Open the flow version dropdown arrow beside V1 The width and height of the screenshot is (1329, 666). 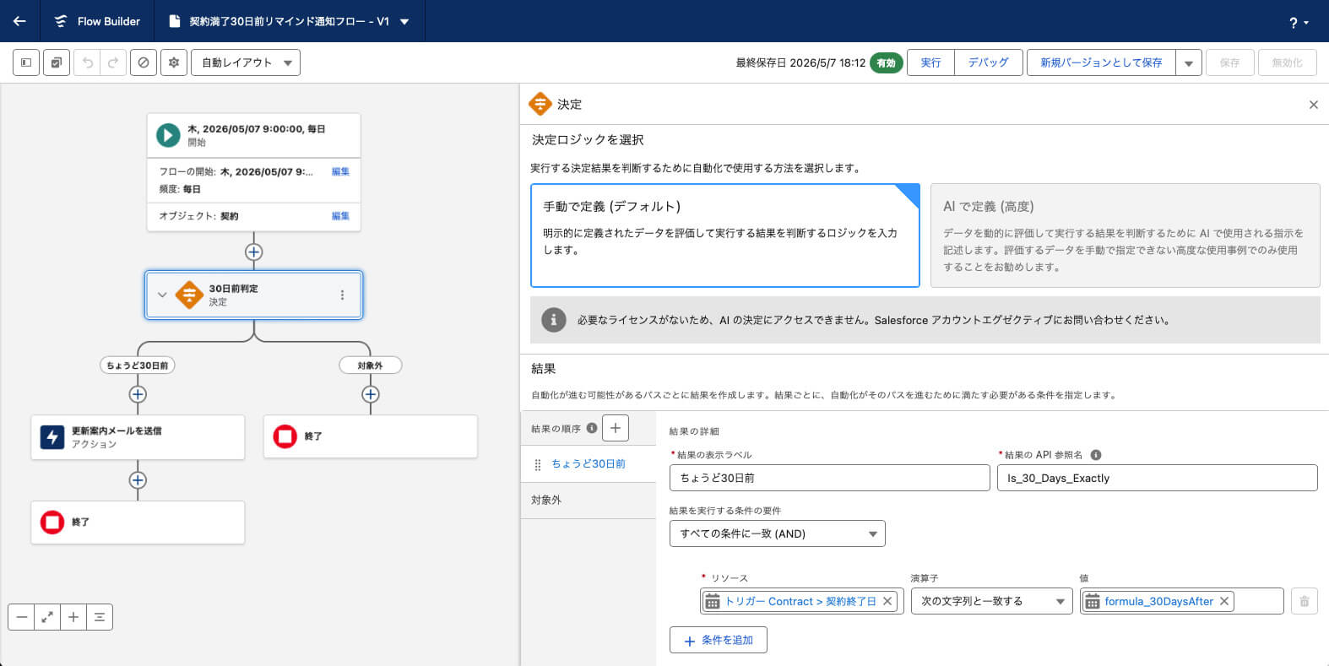pyautogui.click(x=404, y=22)
